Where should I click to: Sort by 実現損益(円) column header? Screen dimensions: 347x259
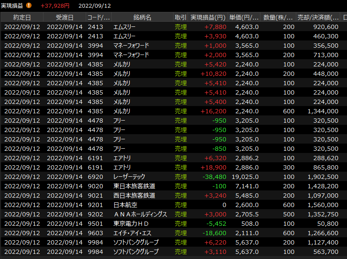pos(208,17)
